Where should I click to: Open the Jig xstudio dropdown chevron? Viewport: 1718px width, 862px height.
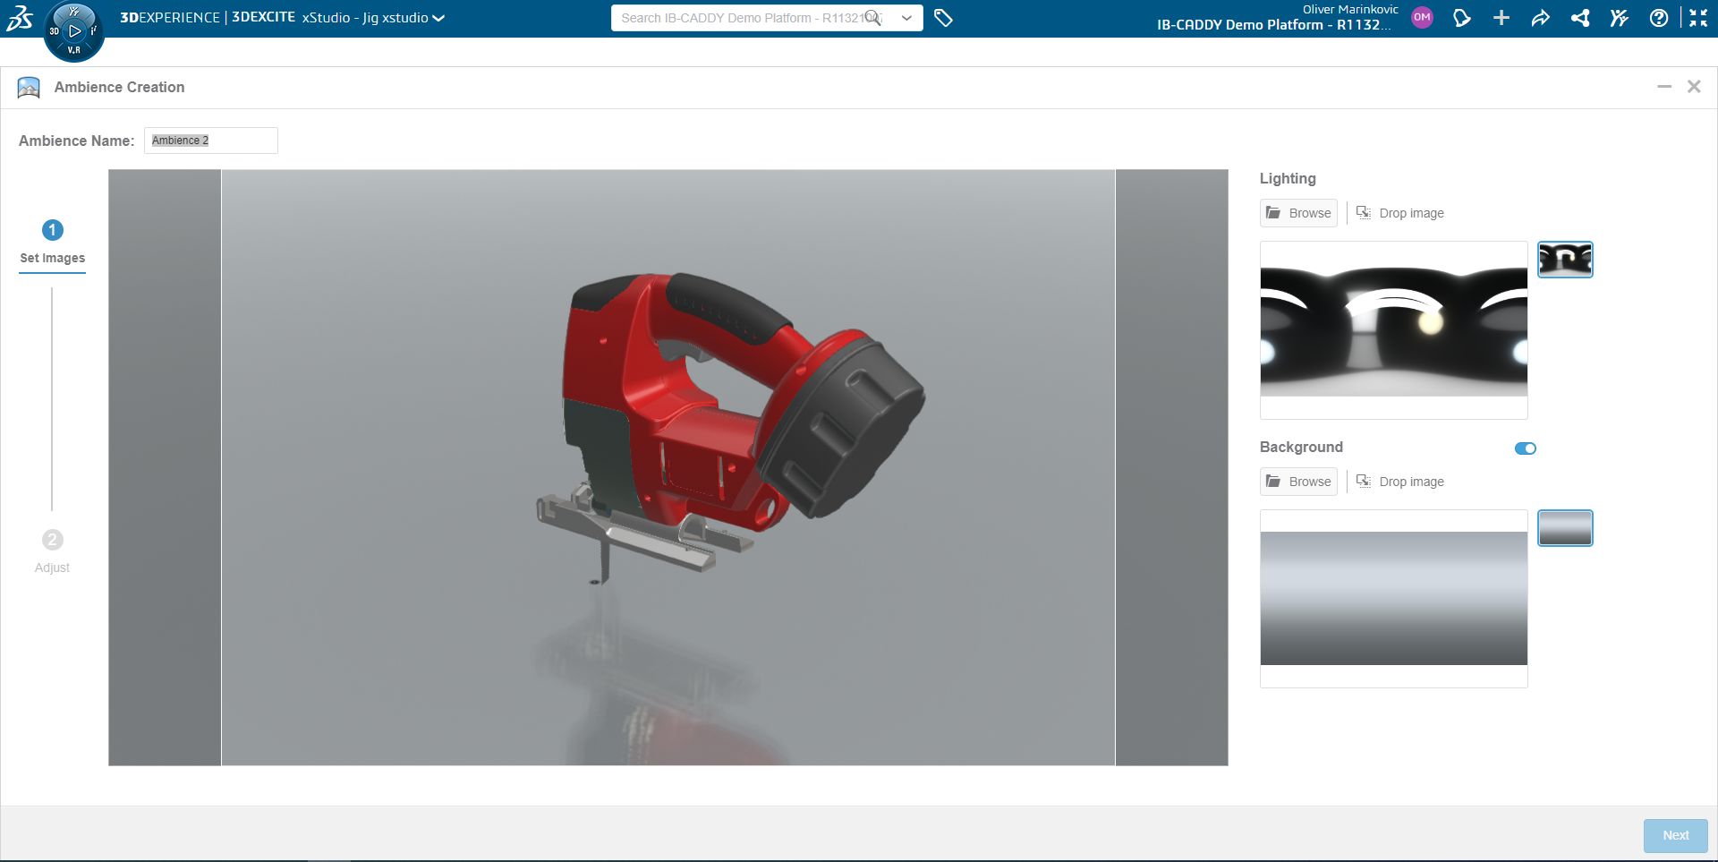(438, 17)
